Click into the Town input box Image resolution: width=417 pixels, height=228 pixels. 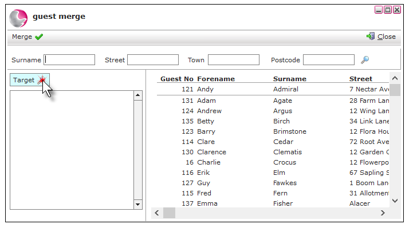click(234, 60)
